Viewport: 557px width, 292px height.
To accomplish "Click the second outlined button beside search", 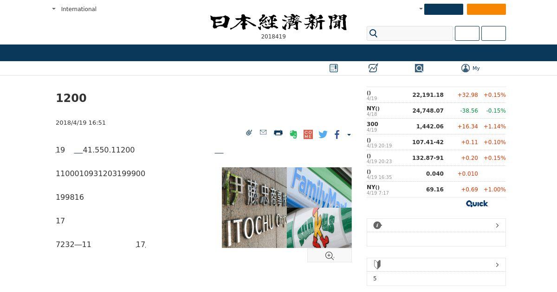I will (493, 33).
